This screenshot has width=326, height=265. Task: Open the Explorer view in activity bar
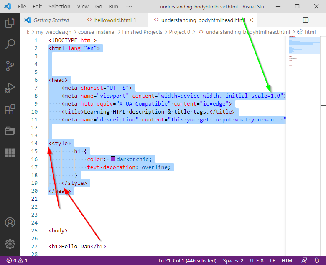(x=10, y=22)
